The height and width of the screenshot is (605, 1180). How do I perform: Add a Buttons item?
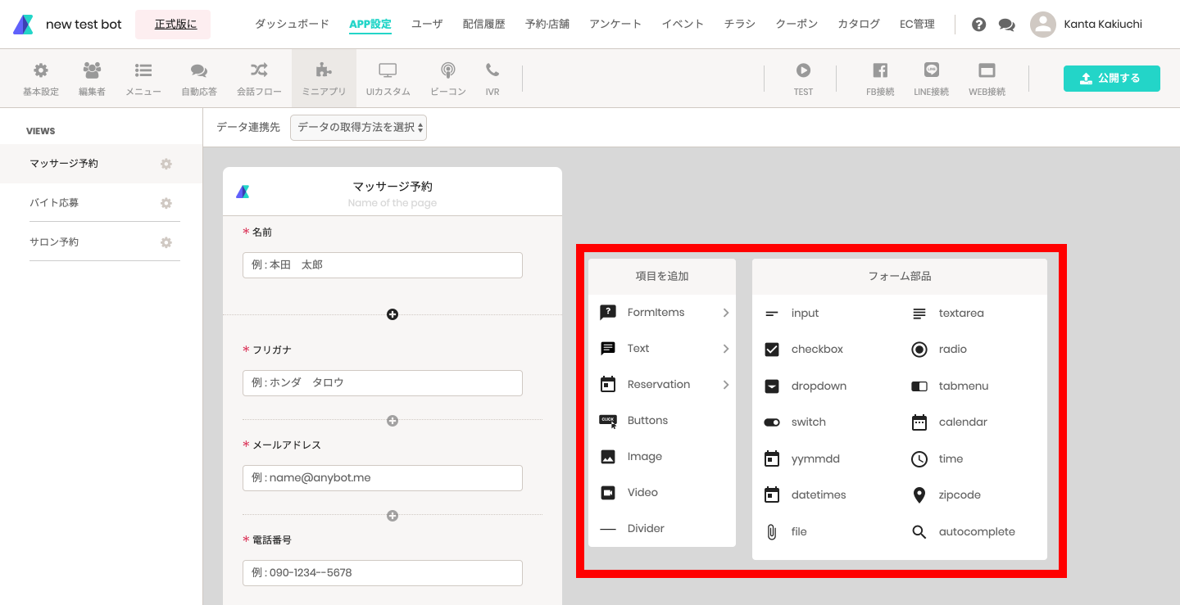[662, 420]
